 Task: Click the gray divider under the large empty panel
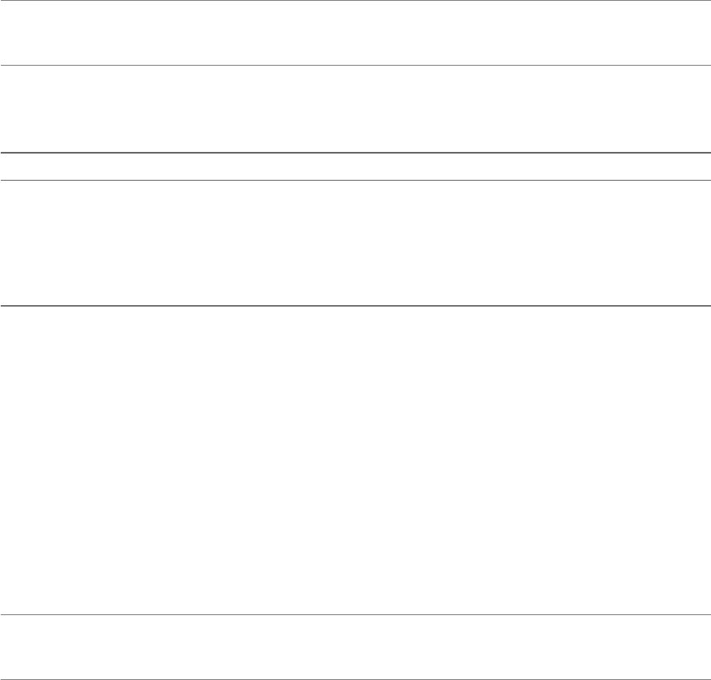tap(355, 615)
